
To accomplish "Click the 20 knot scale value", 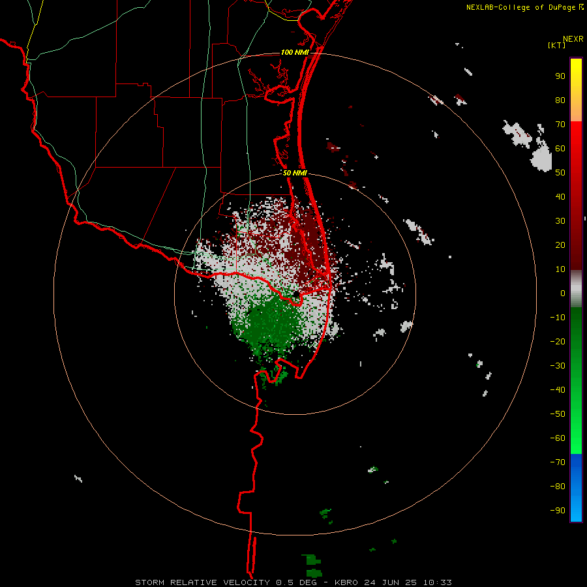I will pos(560,245).
